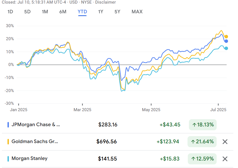Open Morgan Stanley stock row
The width and height of the screenshot is (238, 168).
(x=118, y=159)
